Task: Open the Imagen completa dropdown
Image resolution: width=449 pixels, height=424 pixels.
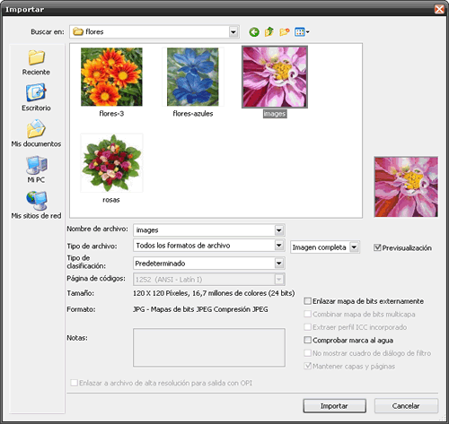Action: [354, 247]
